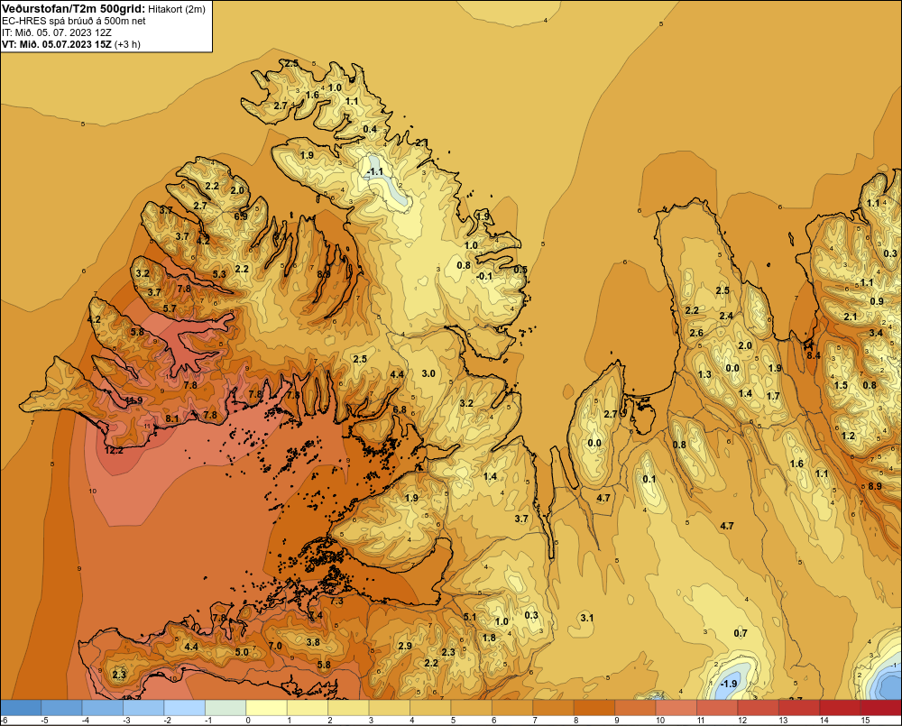Screen dimensions: 902x726
Task: Click the 'IT: Mið. 05. 07. 2023 12Z' line
Action: point(57,32)
